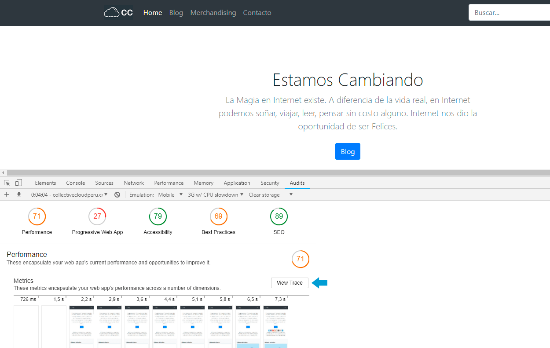Toggle the device toolbar icon
Image resolution: width=550 pixels, height=348 pixels.
(x=18, y=183)
